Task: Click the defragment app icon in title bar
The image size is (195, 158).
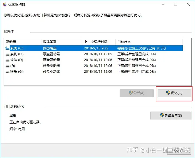Action: (5, 4)
